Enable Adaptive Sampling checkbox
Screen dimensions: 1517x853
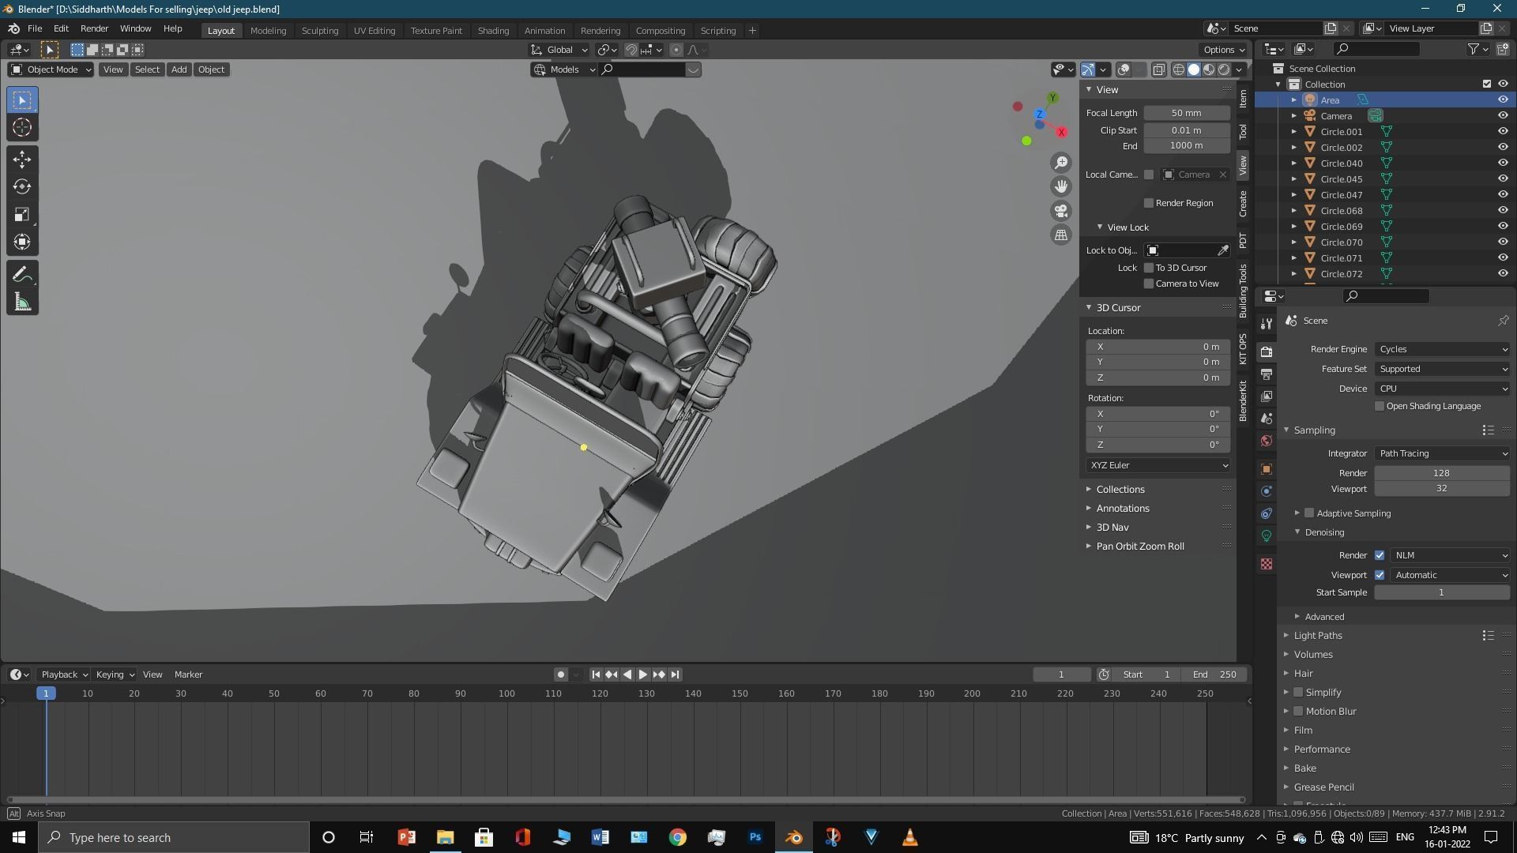1309,513
